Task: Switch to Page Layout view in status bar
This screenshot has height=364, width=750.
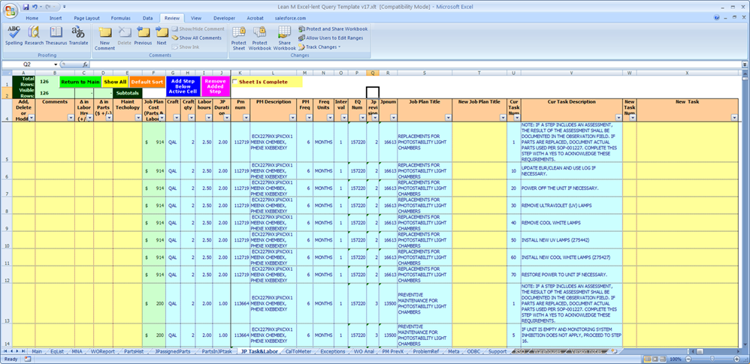Action: point(655,359)
